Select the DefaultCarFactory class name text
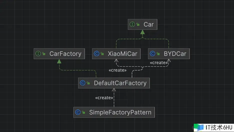234x132 pixels. pyautogui.click(x=120, y=83)
